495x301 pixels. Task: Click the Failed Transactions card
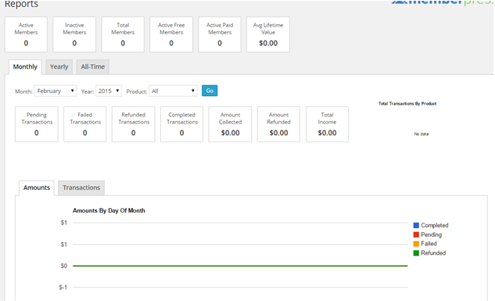pyautogui.click(x=85, y=124)
